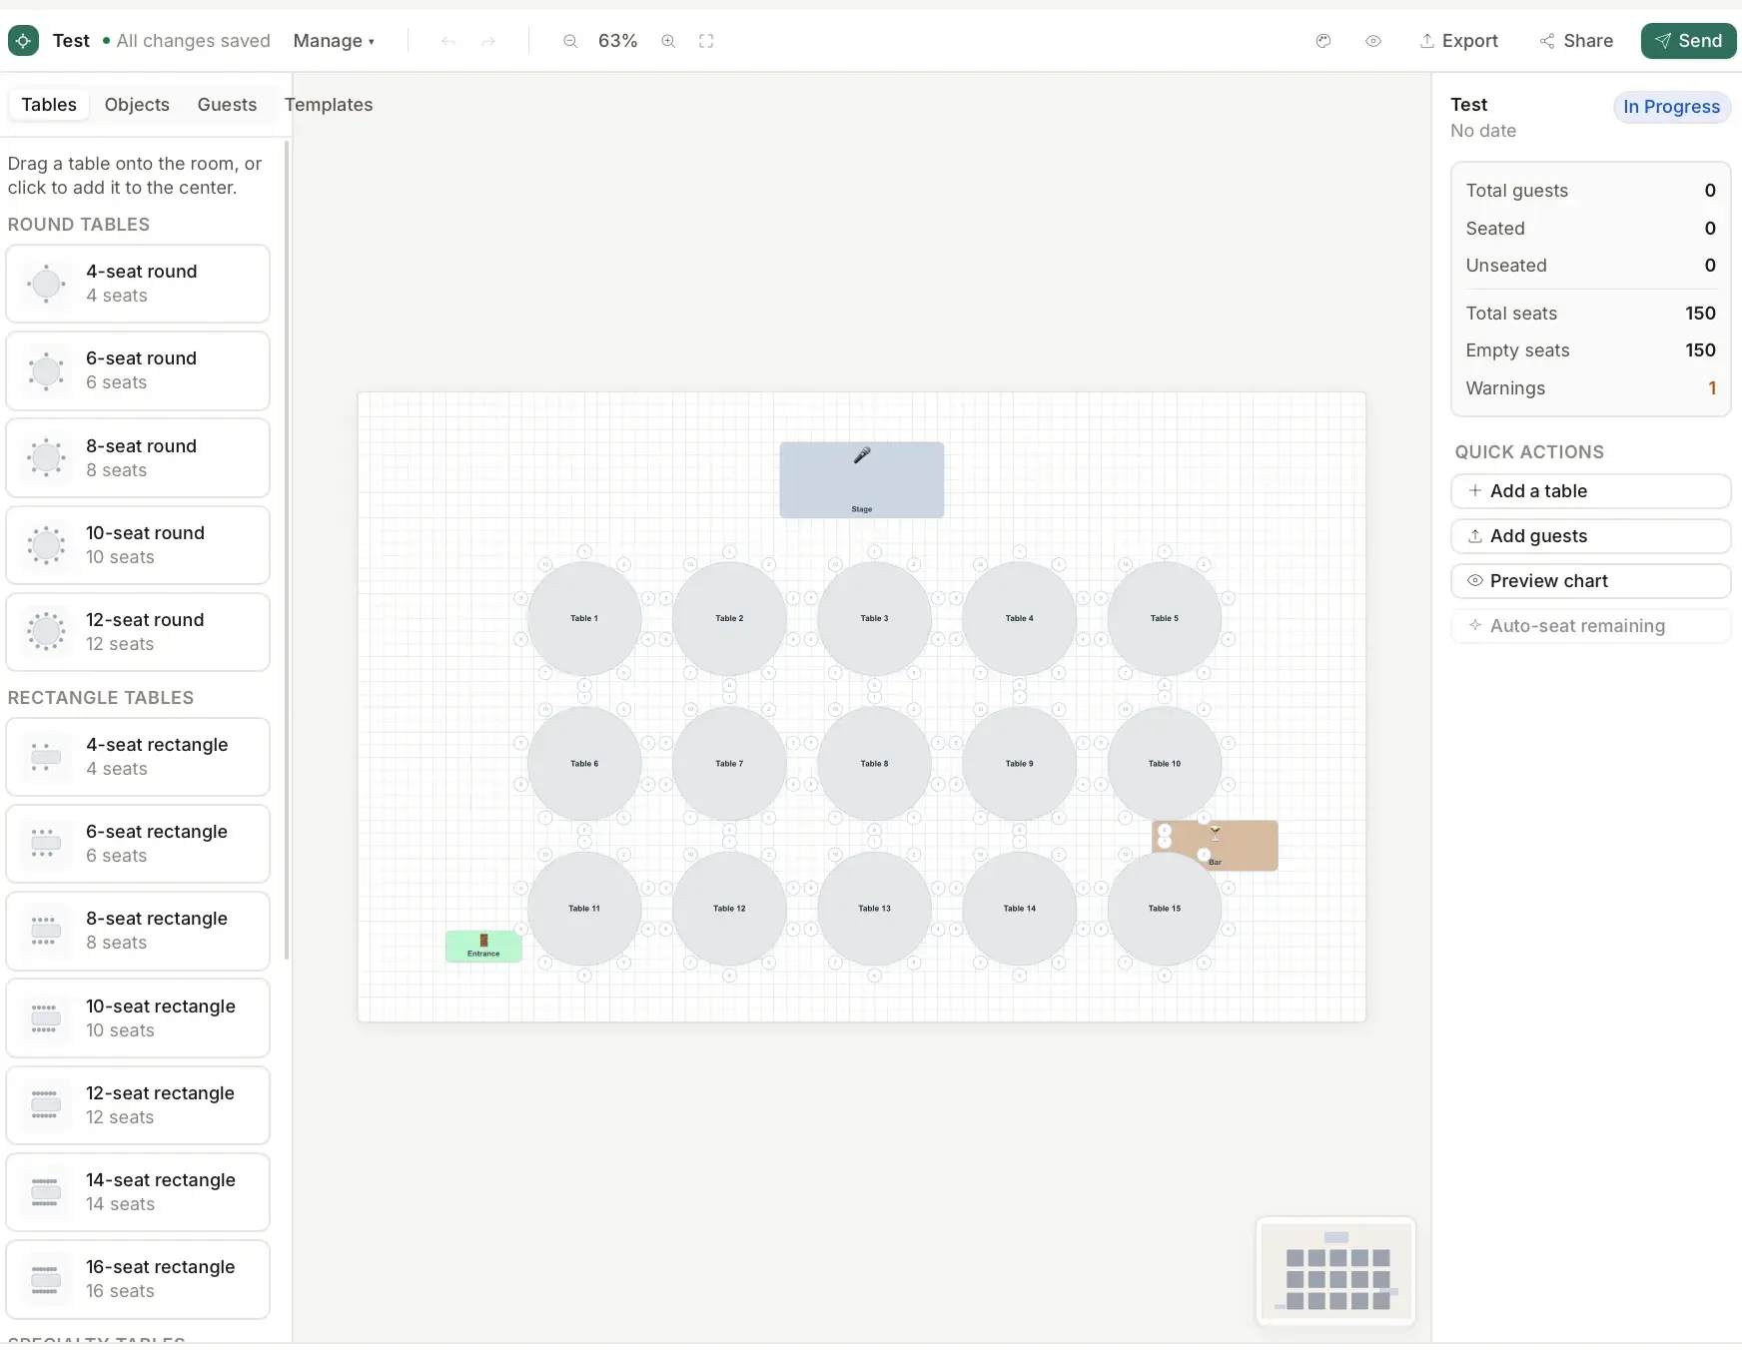
Task: Select Table 1 on the floor plan
Action: [x=584, y=618]
